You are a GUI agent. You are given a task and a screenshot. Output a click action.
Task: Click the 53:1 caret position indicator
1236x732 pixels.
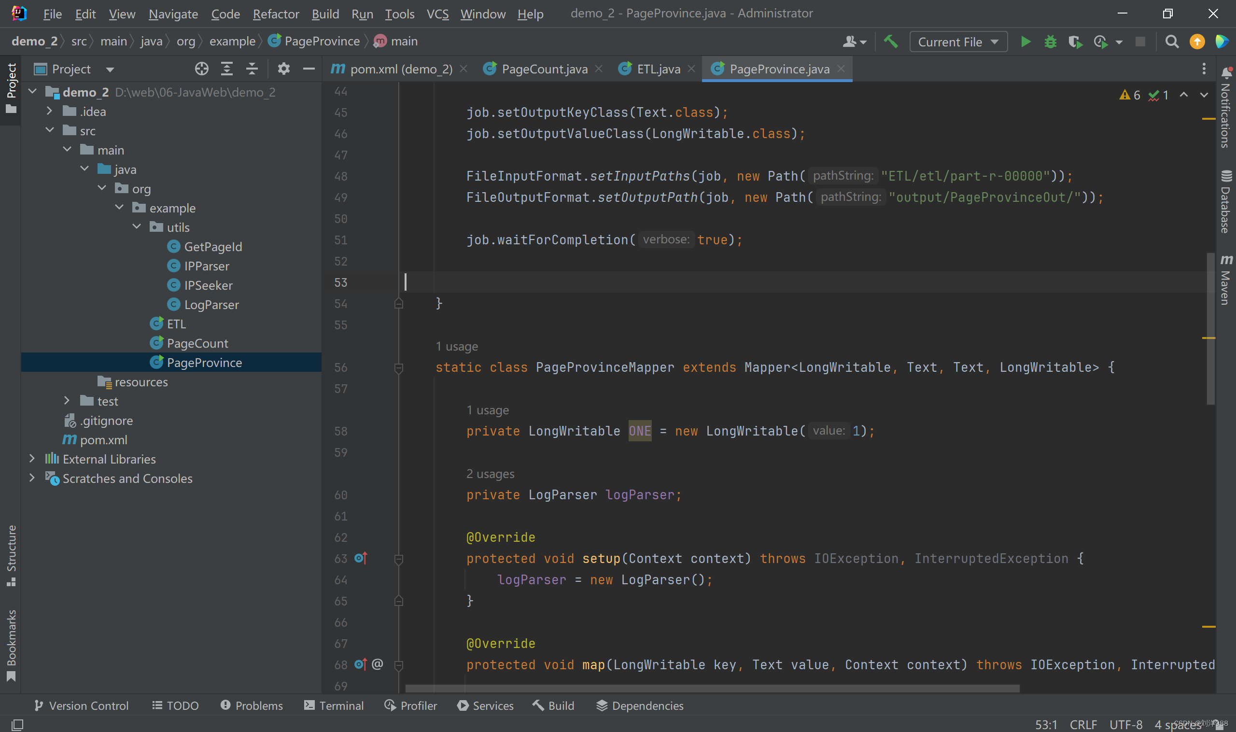[x=1046, y=725]
